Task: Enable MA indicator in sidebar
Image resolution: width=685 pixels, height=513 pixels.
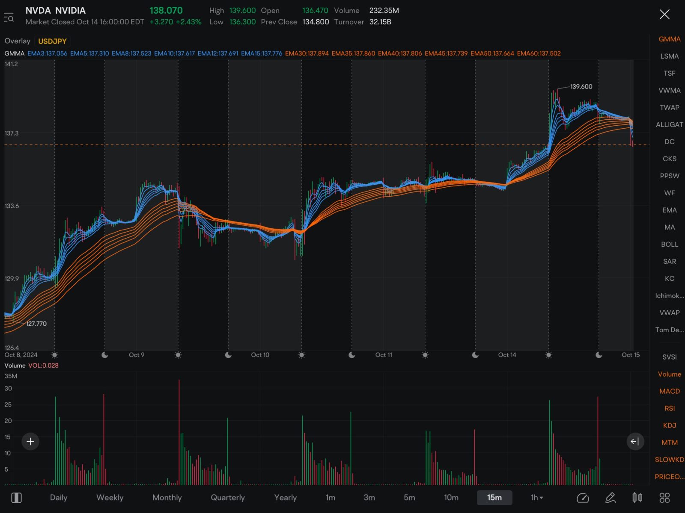Action: pos(669,227)
